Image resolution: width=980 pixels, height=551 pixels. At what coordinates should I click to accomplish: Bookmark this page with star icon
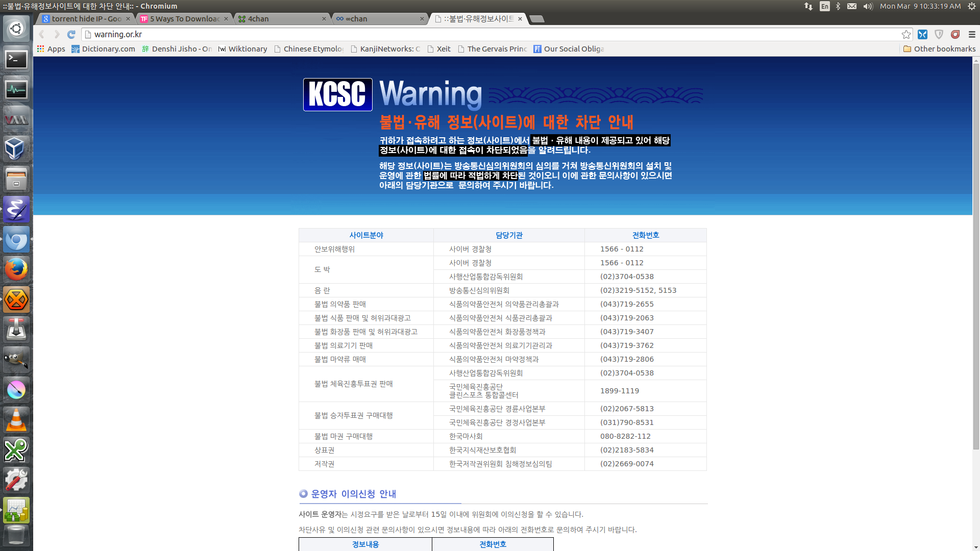point(906,34)
